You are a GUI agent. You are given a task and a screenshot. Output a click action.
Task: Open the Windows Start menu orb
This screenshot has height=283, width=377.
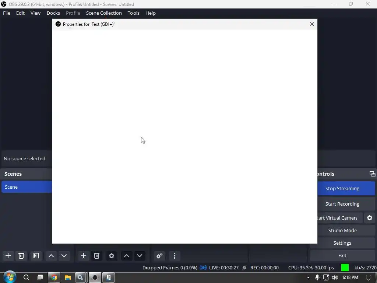click(10, 277)
